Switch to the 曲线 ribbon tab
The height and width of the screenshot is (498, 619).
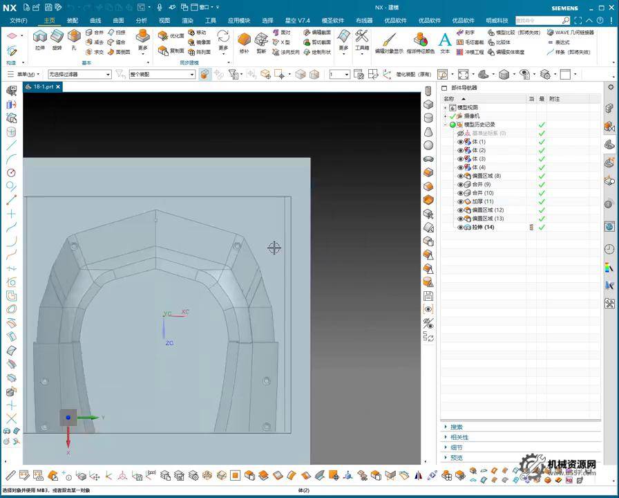95,21
